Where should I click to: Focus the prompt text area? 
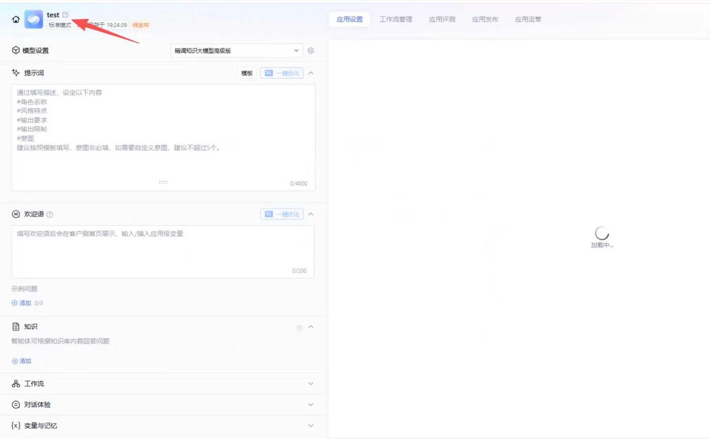(x=163, y=137)
